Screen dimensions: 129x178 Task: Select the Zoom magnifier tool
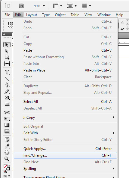(x=7, y=159)
